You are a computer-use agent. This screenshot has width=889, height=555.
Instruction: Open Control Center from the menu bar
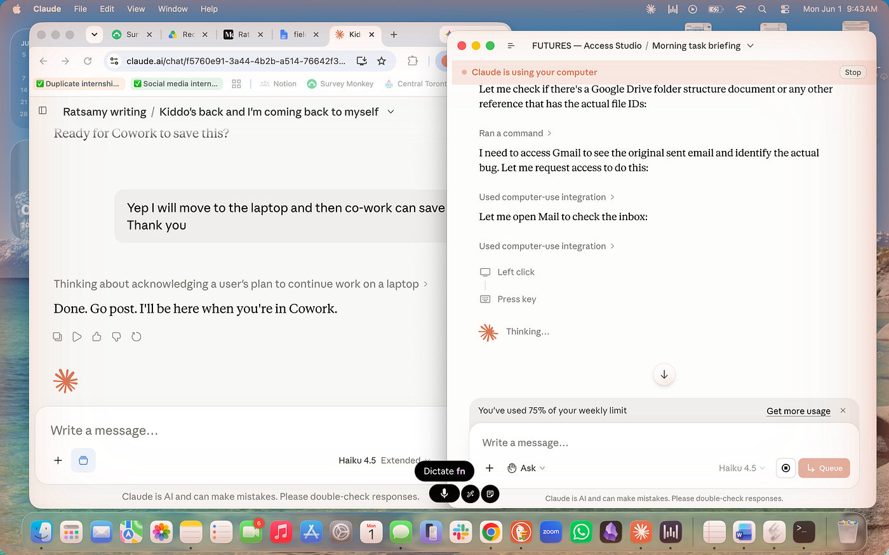[785, 9]
